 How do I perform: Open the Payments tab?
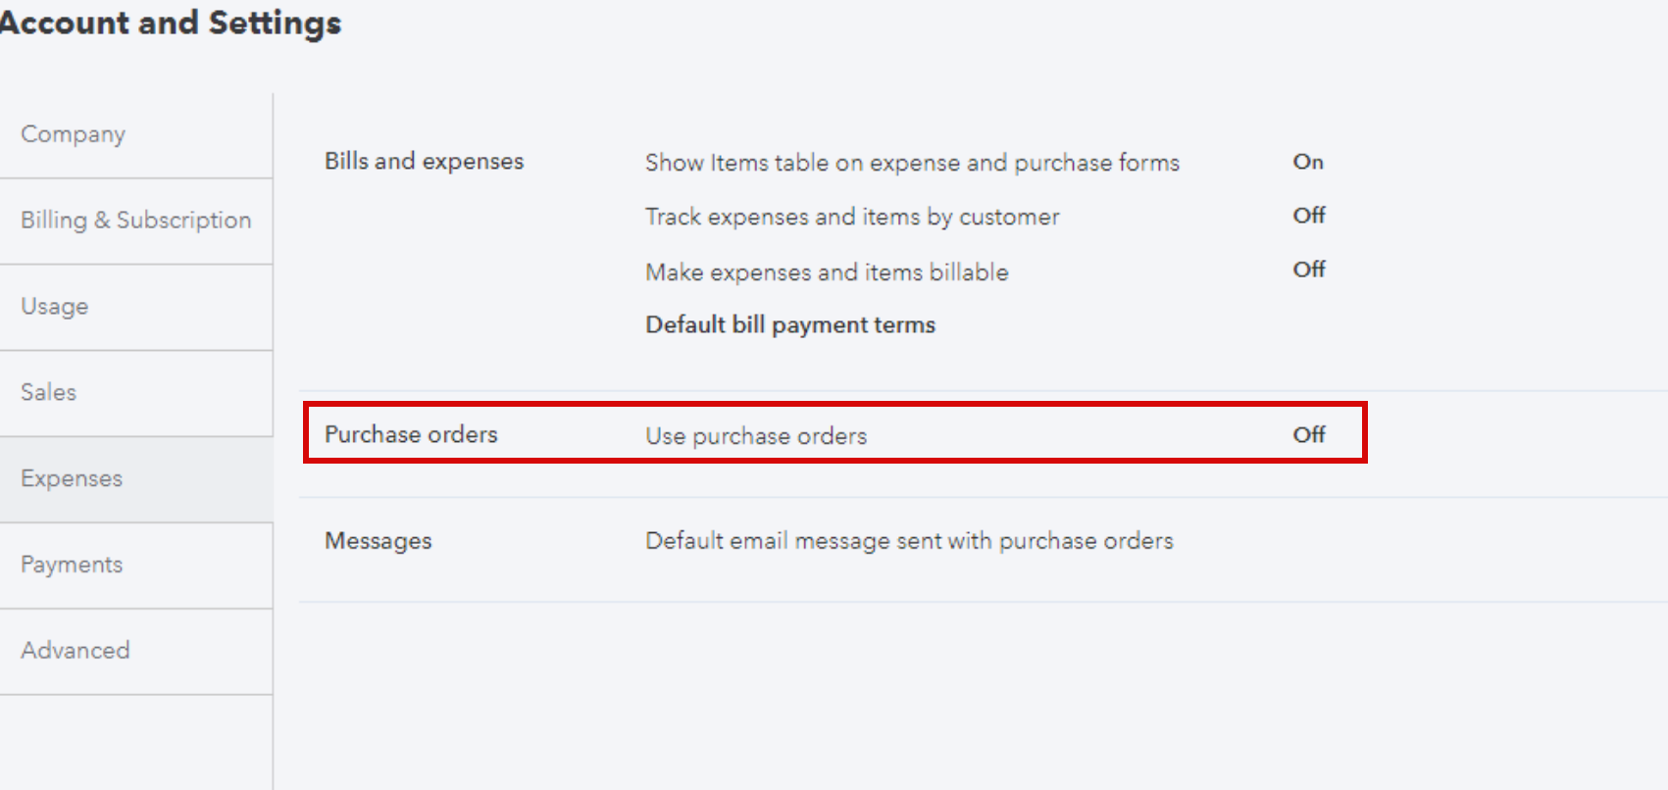135,566
